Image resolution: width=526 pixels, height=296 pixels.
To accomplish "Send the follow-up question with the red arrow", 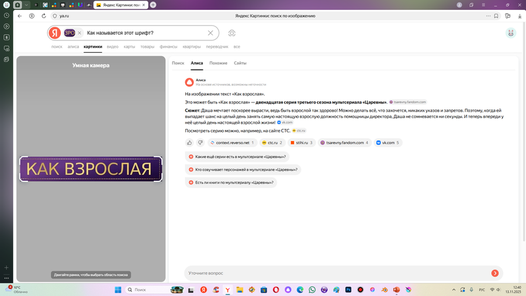I will [x=495, y=273].
